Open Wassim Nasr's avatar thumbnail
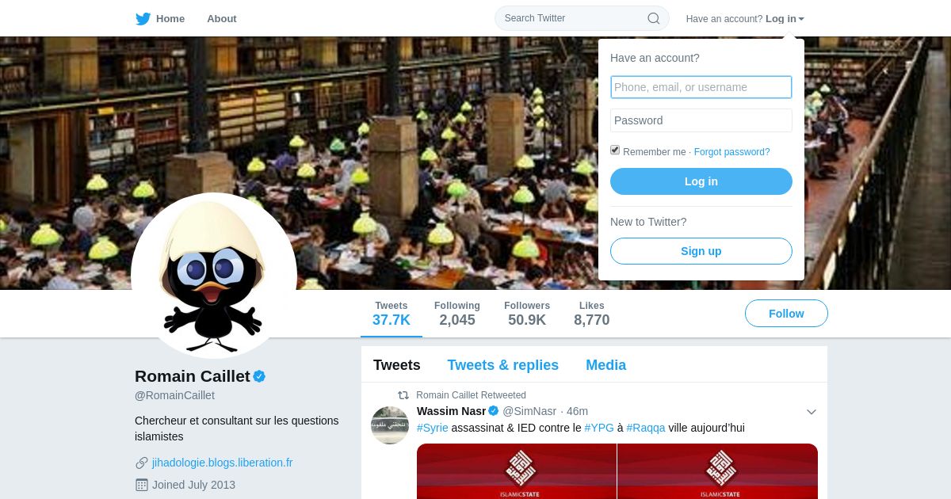The height and width of the screenshot is (499, 951). click(x=390, y=425)
